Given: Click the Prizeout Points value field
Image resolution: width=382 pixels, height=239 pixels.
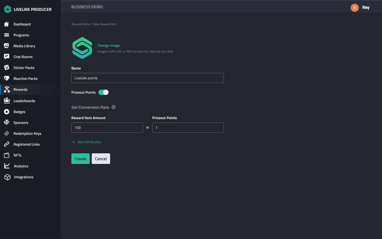Looking at the screenshot, I should (188, 128).
